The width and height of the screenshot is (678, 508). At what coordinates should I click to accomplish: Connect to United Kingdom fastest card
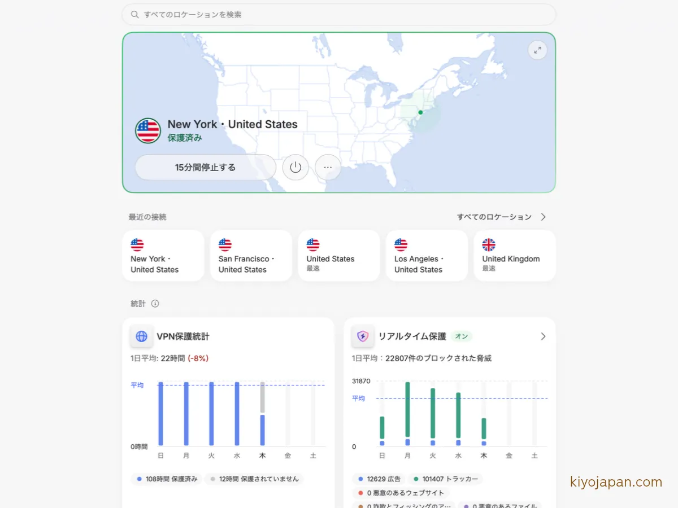click(x=515, y=255)
